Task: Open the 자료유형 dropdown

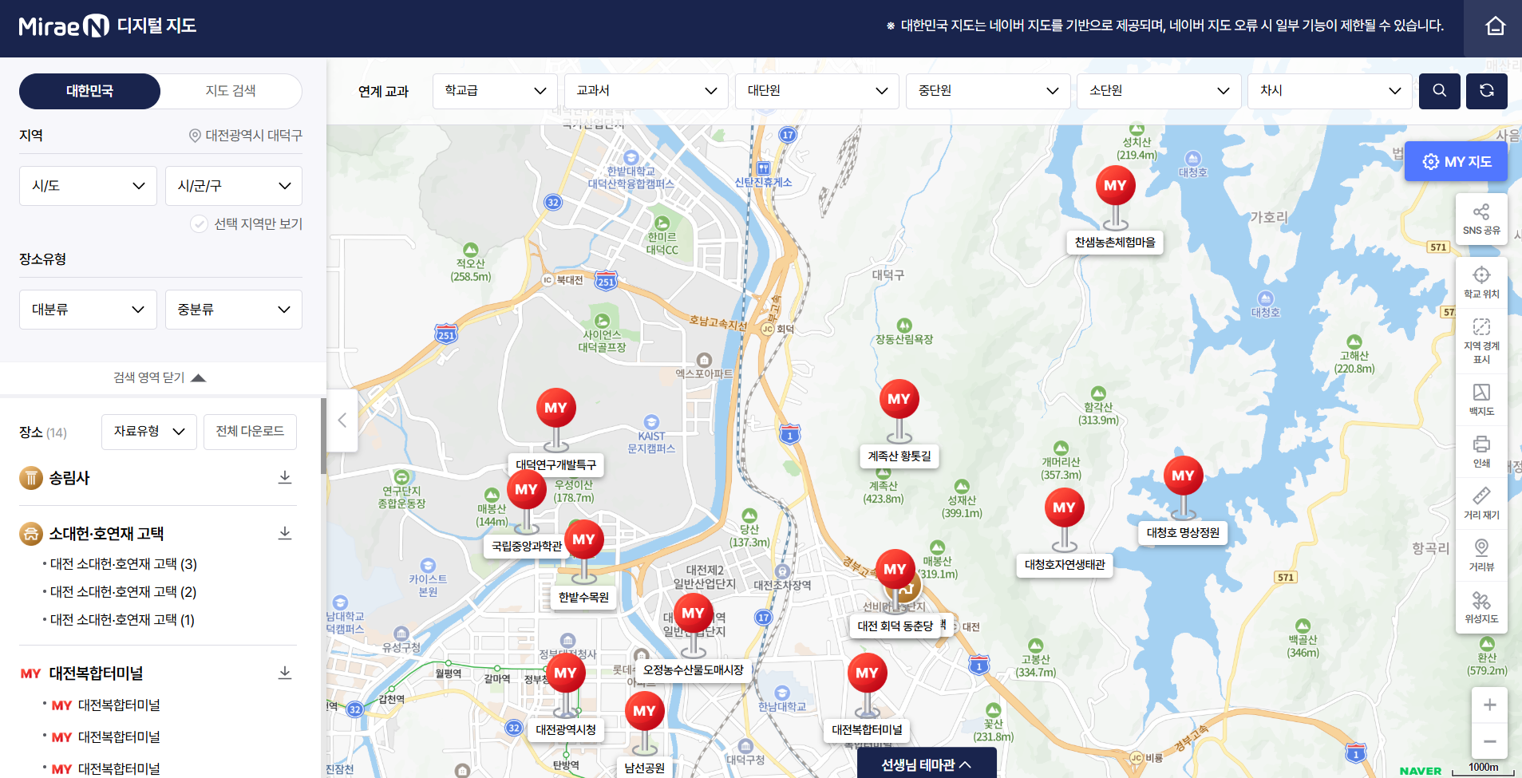Action: [149, 432]
